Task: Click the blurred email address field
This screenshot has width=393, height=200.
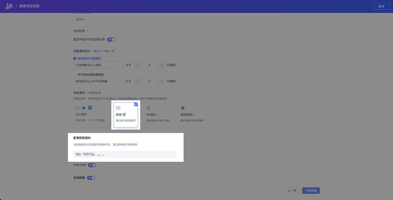Action: (124, 154)
